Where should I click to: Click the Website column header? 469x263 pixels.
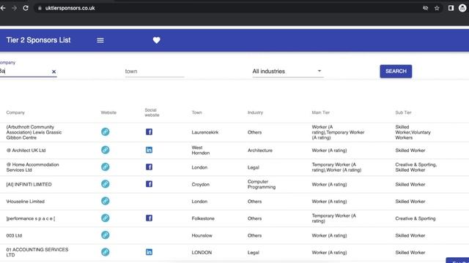pyautogui.click(x=108, y=113)
